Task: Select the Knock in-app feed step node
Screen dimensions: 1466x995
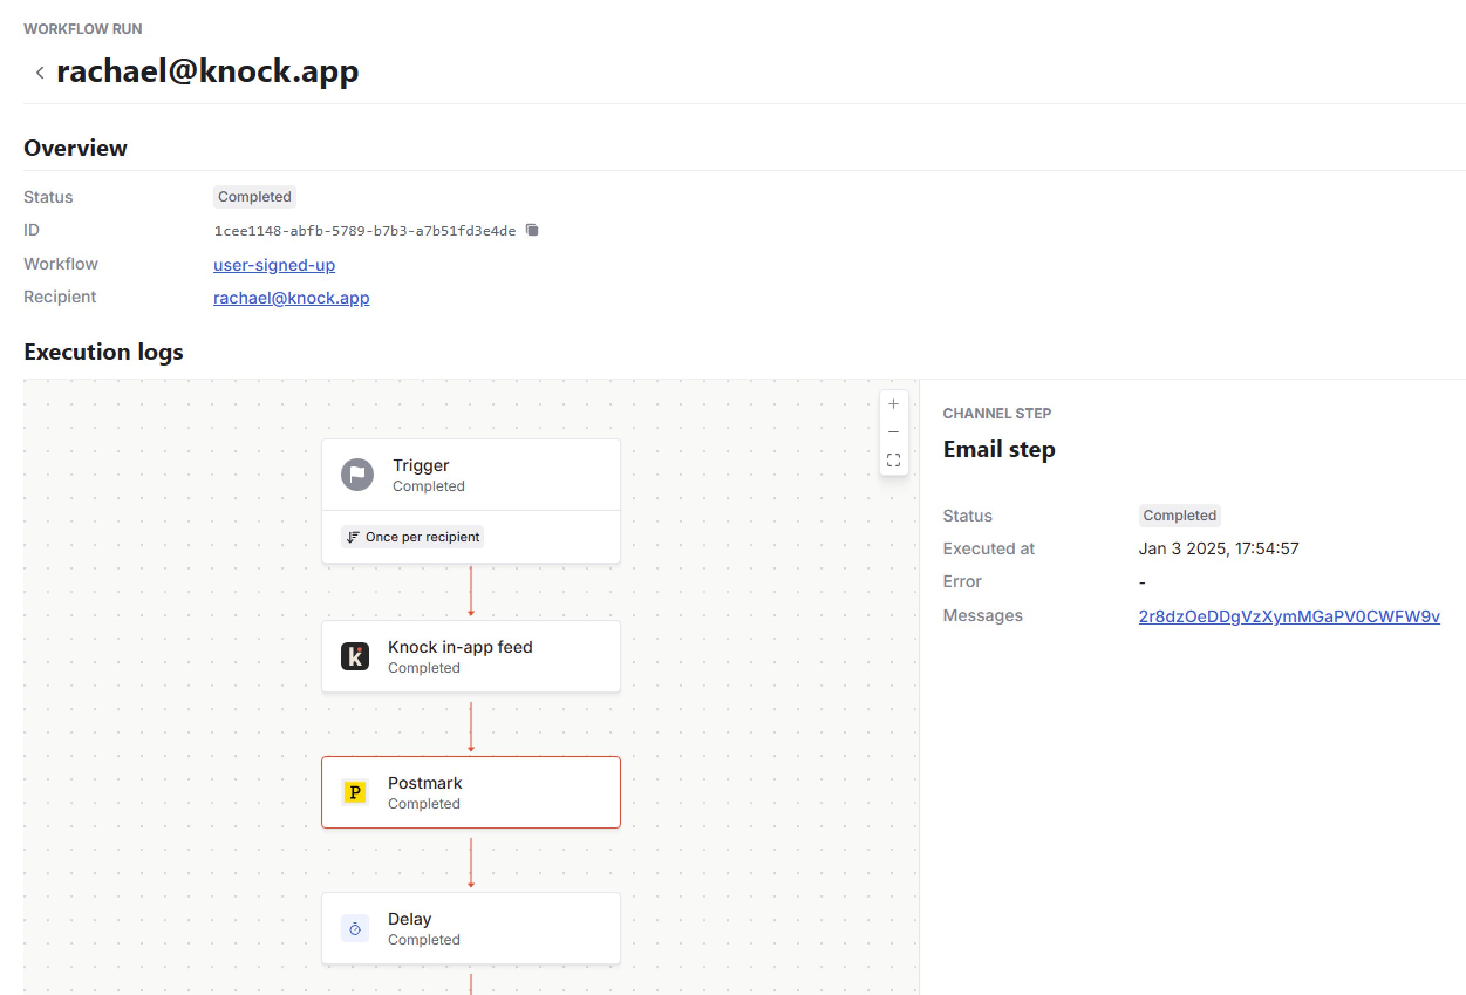Action: pos(471,656)
